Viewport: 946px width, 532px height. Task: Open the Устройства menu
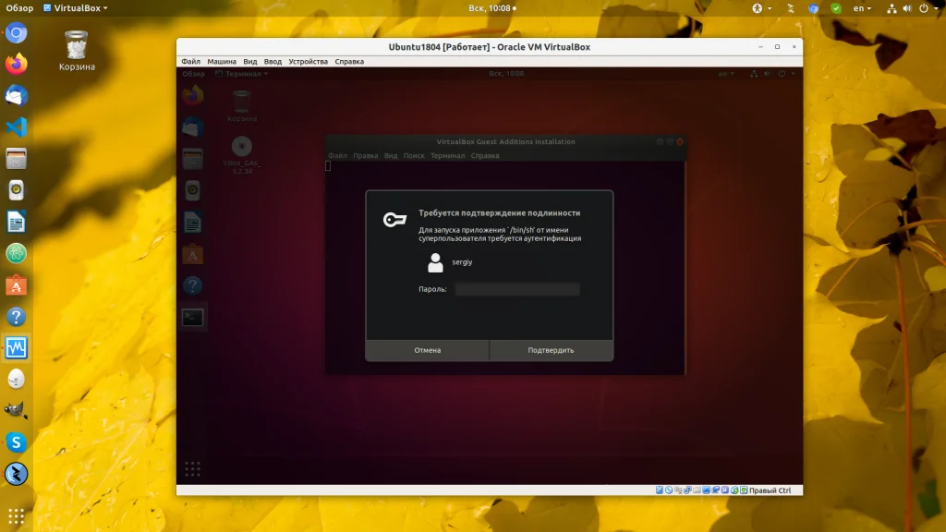[x=308, y=62]
